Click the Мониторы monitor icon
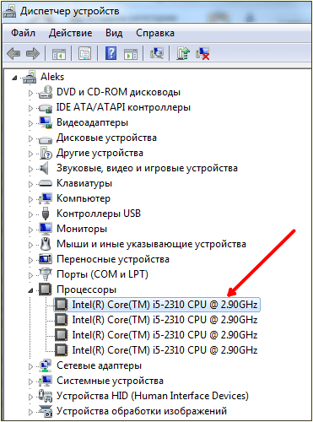The image size is (313, 422). coord(46,229)
